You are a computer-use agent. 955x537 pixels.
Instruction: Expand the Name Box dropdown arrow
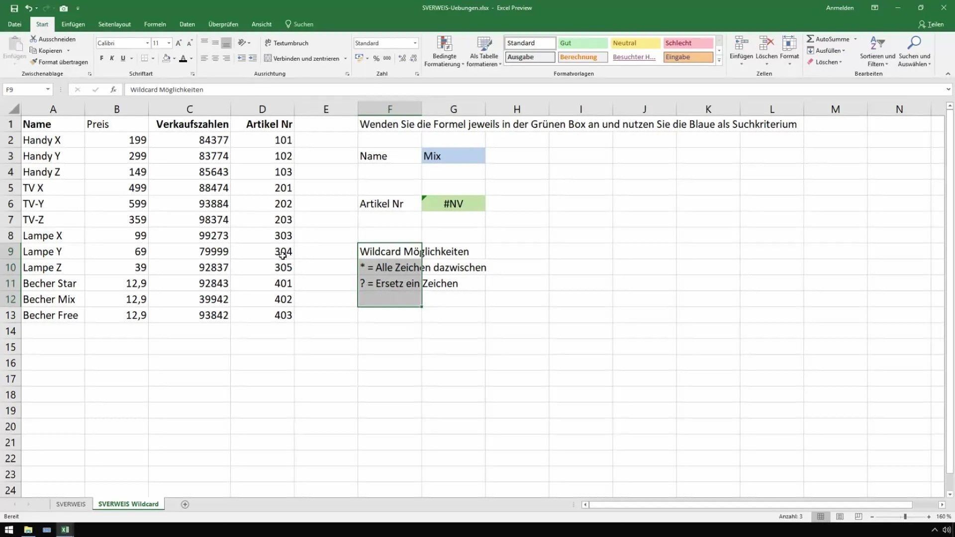[48, 89]
